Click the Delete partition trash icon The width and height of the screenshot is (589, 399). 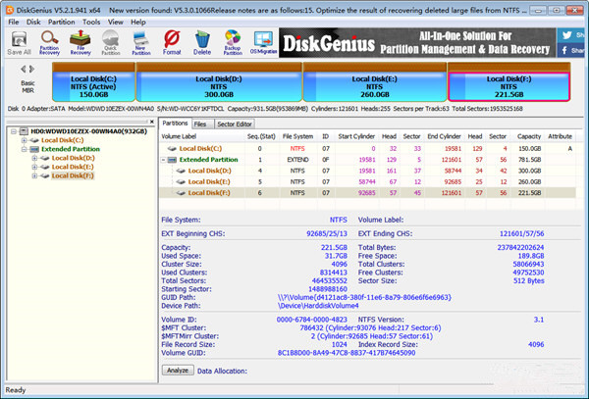point(201,40)
